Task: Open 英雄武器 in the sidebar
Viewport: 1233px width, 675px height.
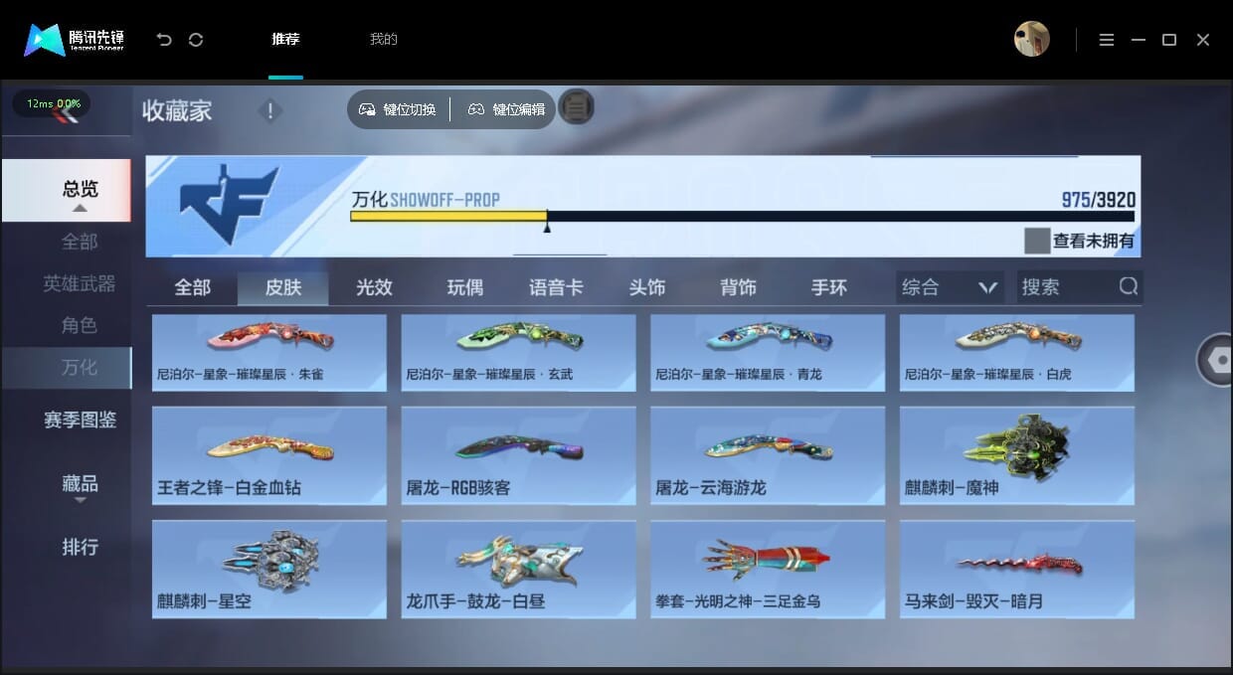Action: click(80, 283)
